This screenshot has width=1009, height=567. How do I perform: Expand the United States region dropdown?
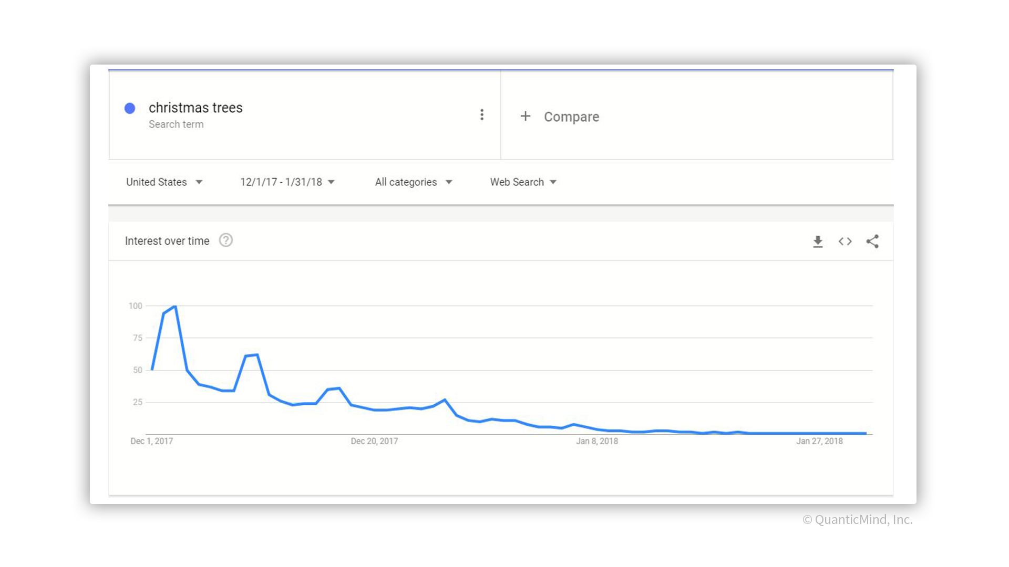[x=164, y=182]
